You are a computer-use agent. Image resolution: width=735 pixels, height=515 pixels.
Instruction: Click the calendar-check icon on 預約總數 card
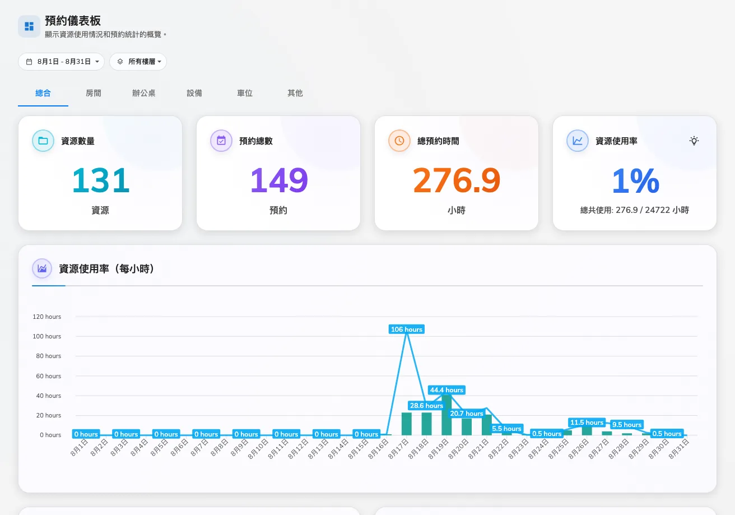(221, 141)
